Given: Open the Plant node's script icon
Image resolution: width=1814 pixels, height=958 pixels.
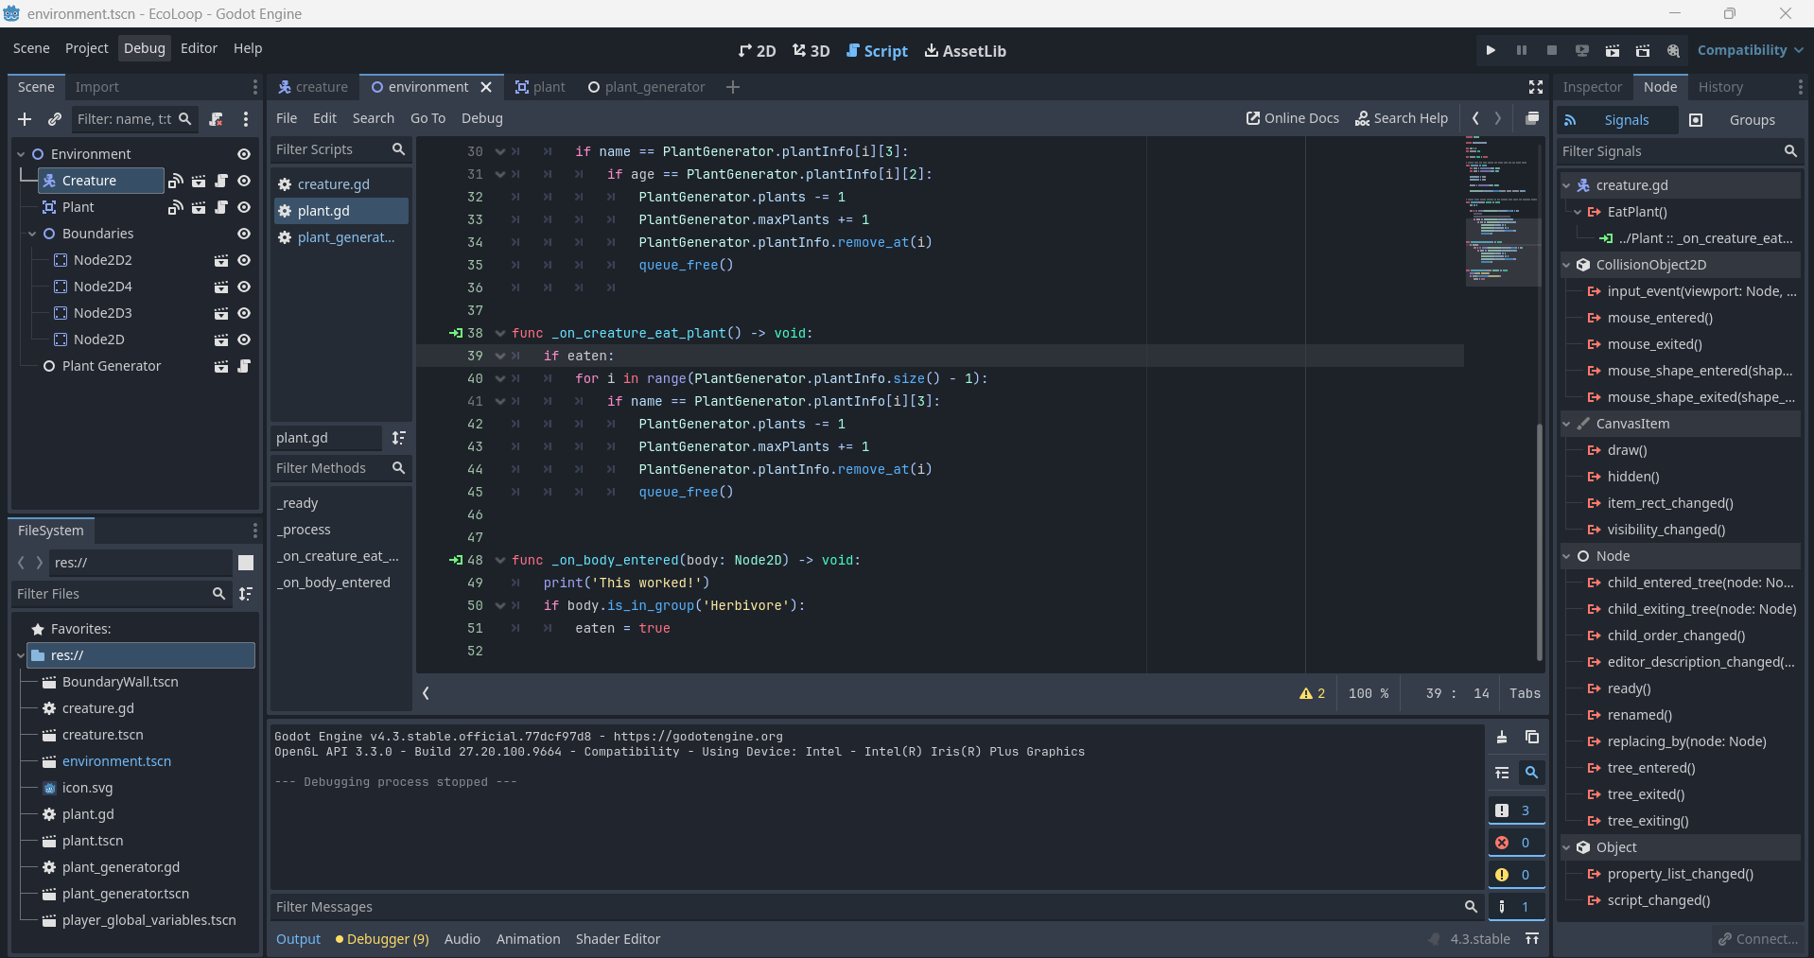Looking at the screenshot, I should 221,207.
